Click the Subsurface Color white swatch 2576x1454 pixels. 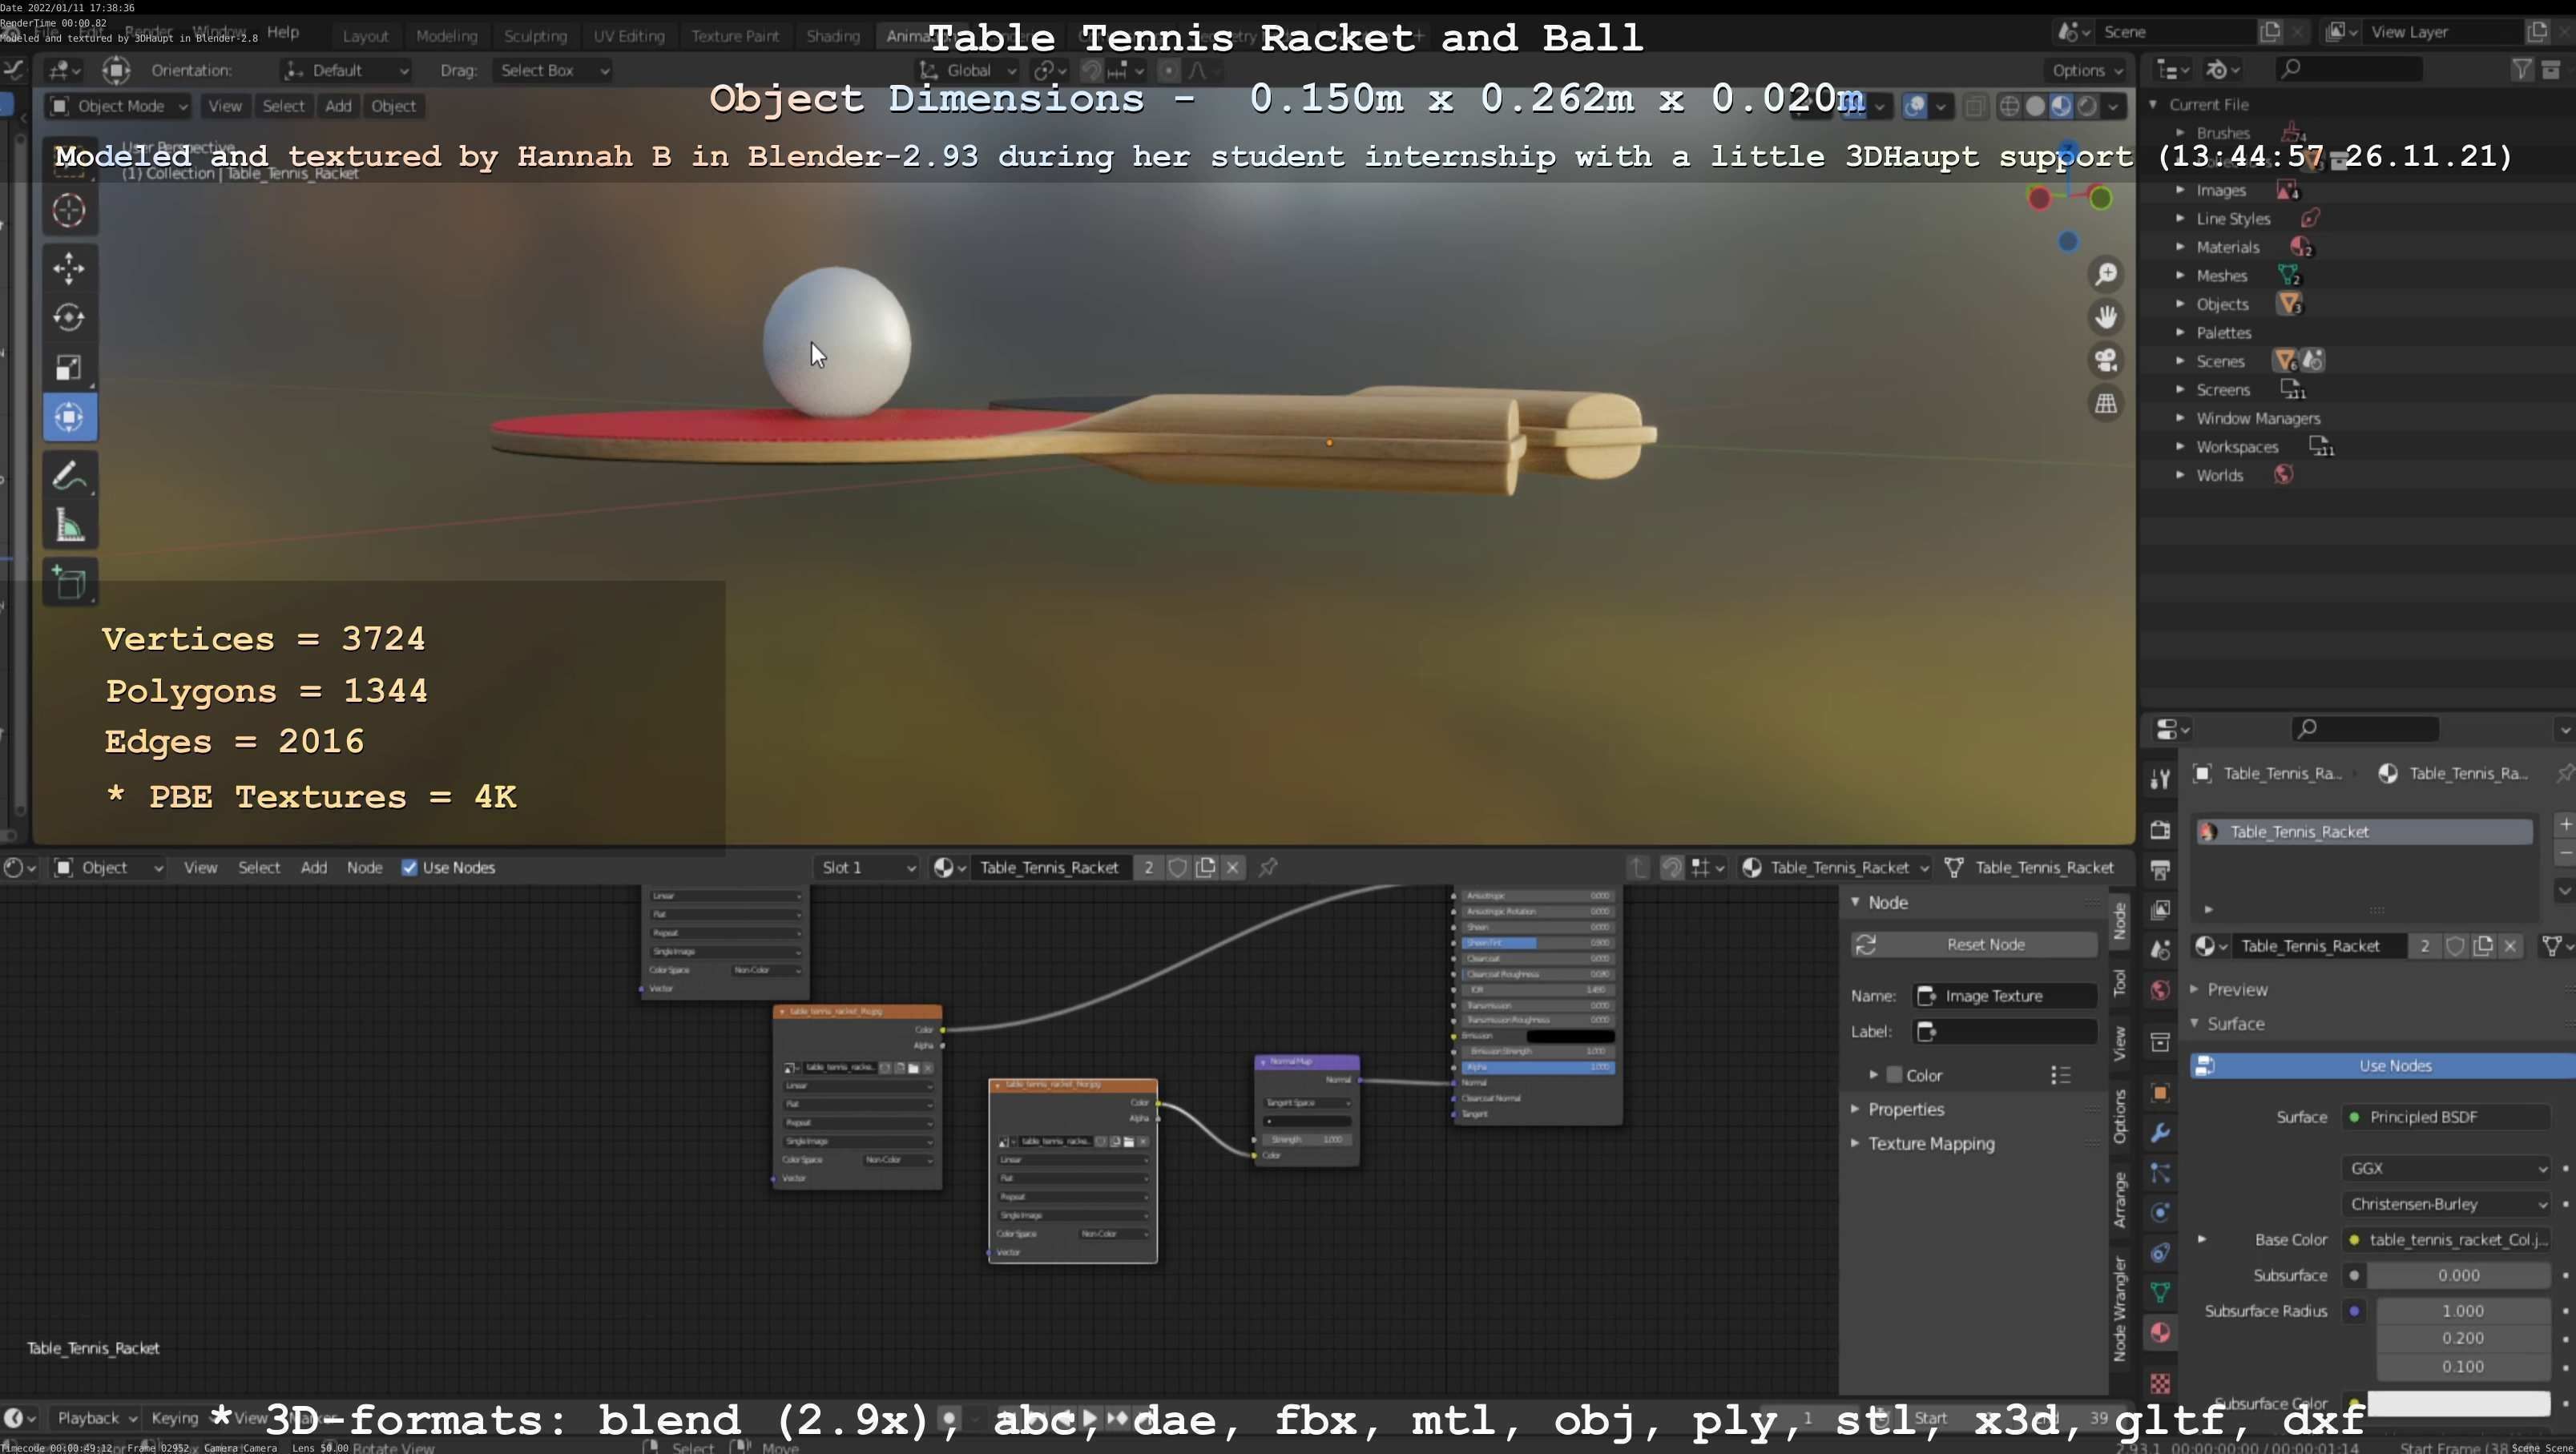2459,1403
